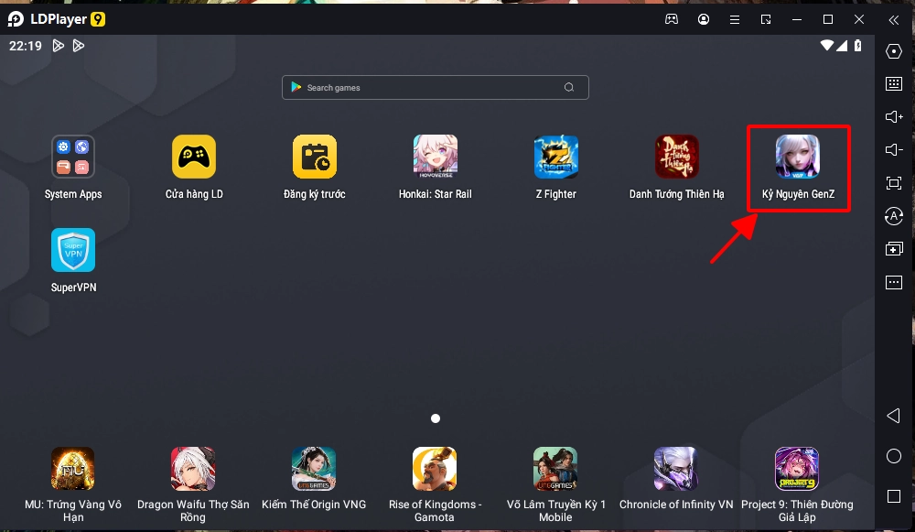Open the multi-instance plus icon in sidebar
The height and width of the screenshot is (532, 915).
[x=894, y=249]
